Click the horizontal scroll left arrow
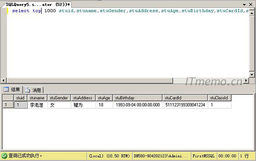This screenshot has width=256, height=161. [3, 80]
